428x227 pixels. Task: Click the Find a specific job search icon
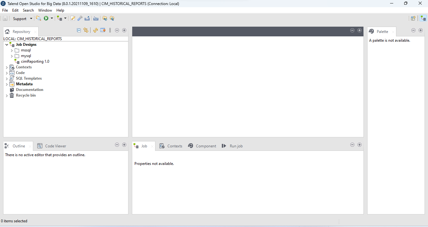tap(38, 18)
